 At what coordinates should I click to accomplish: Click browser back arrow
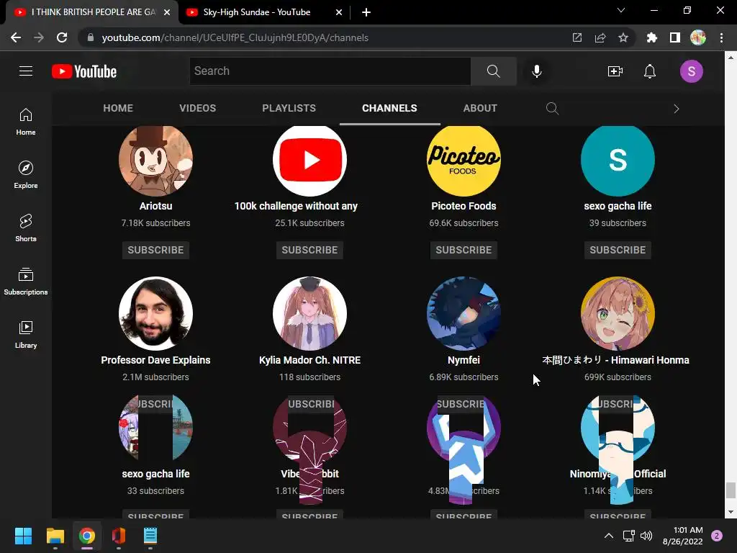pos(16,37)
